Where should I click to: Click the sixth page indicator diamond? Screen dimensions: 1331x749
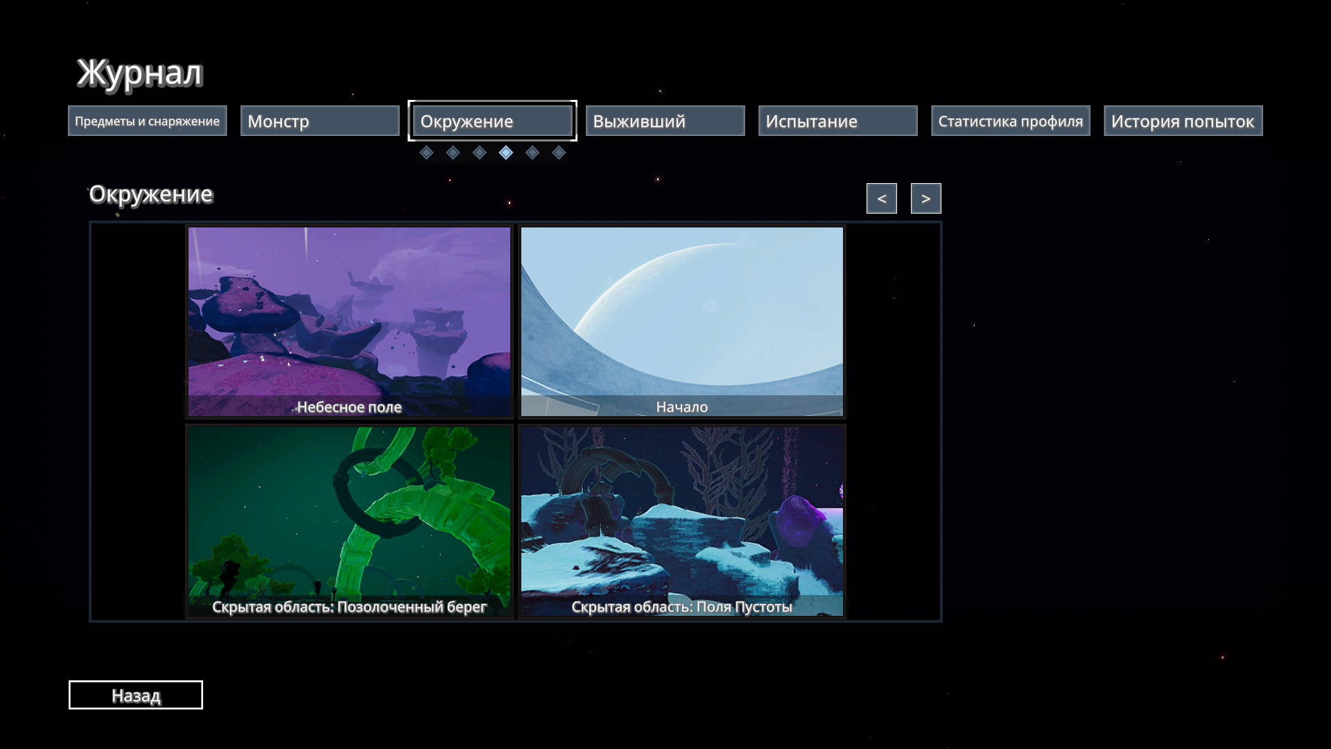(559, 153)
